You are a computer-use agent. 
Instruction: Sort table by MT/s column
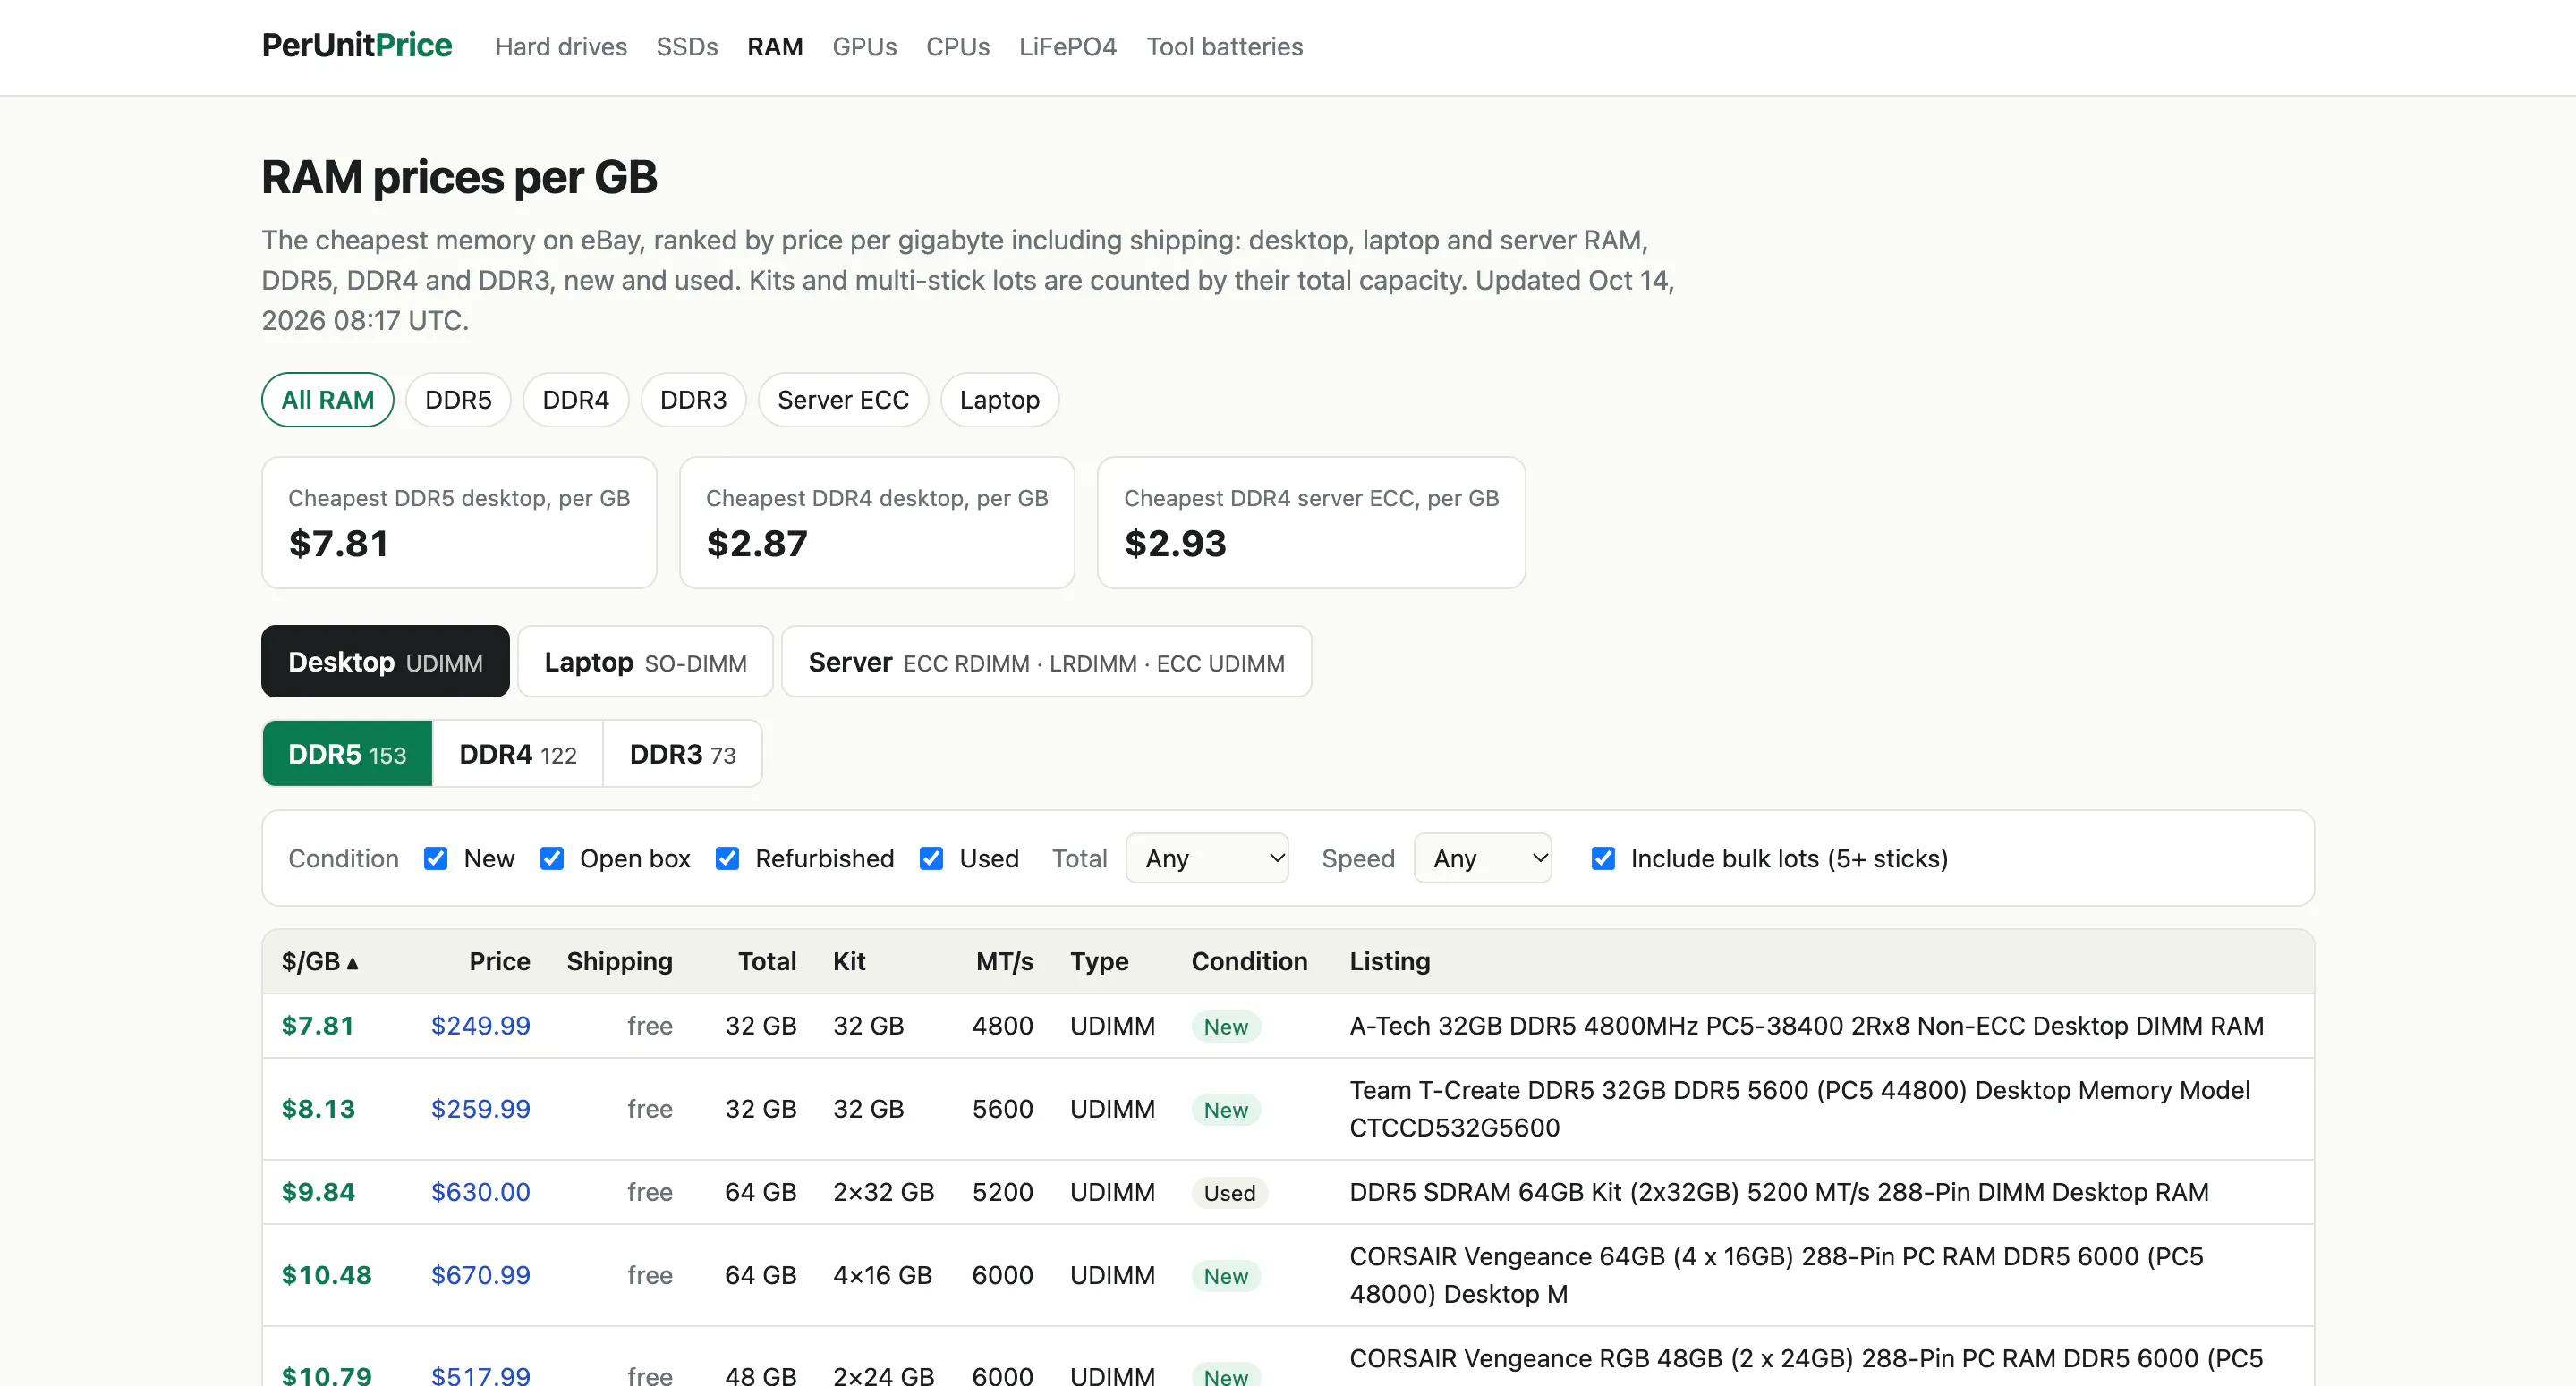coord(1004,961)
